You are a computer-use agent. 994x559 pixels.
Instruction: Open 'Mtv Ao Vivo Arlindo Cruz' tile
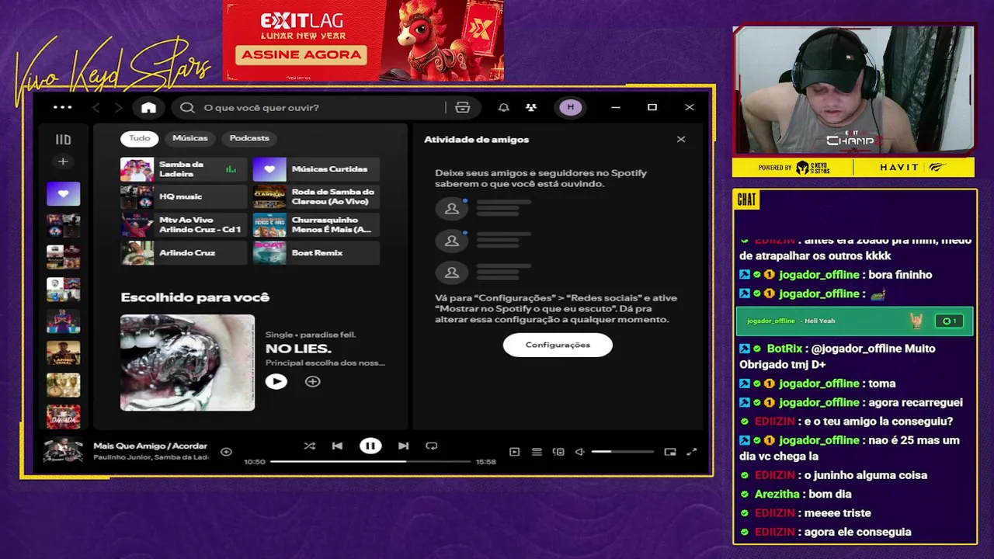pos(183,225)
